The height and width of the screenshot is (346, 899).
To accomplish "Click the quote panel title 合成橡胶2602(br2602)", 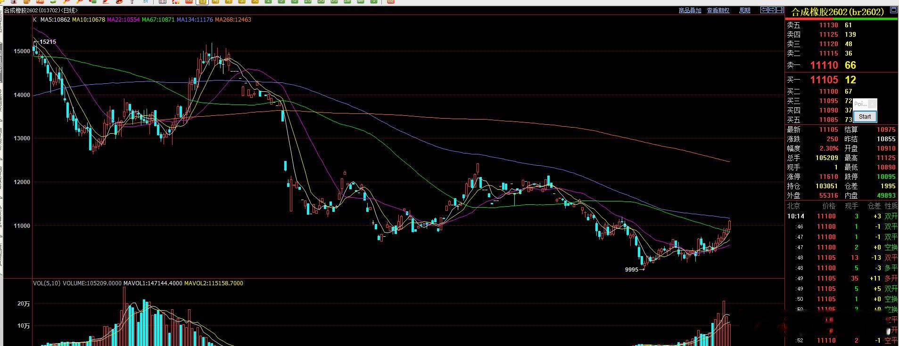I will click(837, 12).
